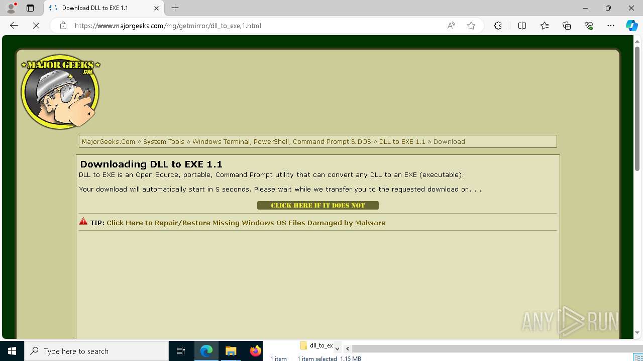Add this page to favorites

click(x=471, y=26)
